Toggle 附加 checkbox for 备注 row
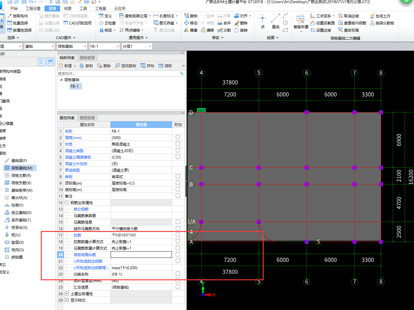 (x=178, y=196)
